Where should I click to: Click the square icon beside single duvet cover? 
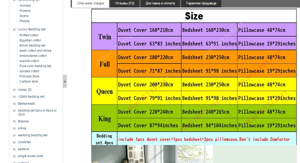point(14,156)
